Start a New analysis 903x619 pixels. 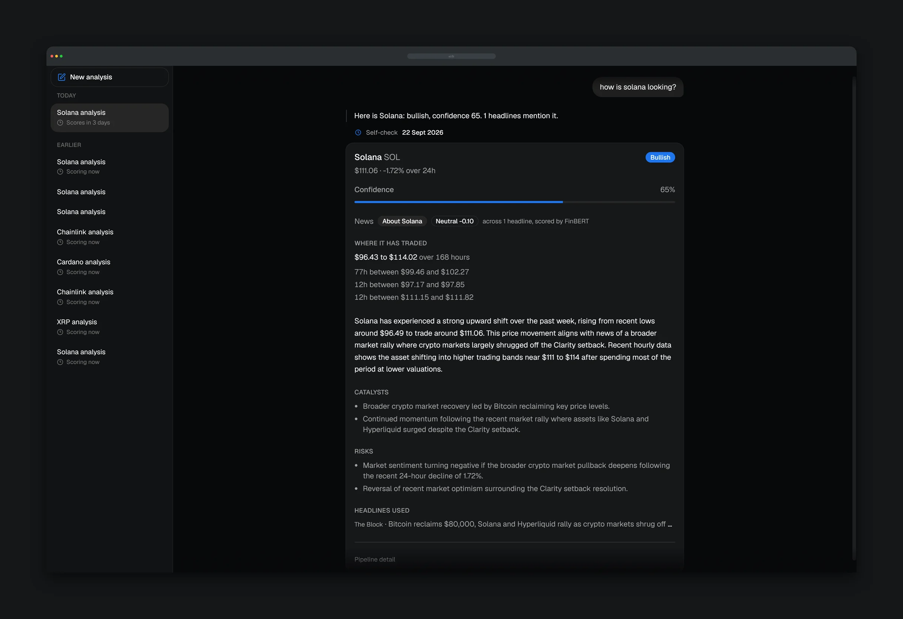coord(109,77)
